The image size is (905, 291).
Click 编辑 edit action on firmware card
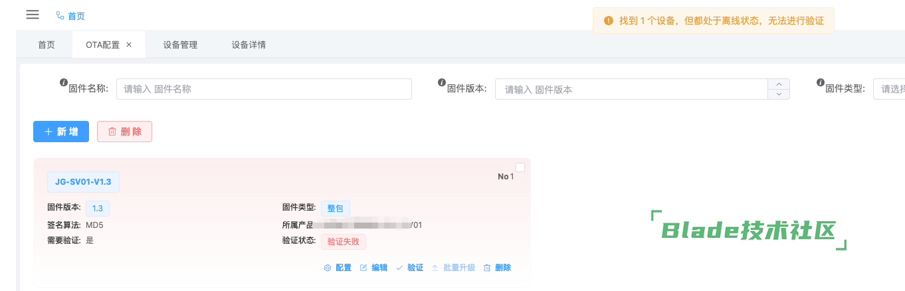coord(373,268)
